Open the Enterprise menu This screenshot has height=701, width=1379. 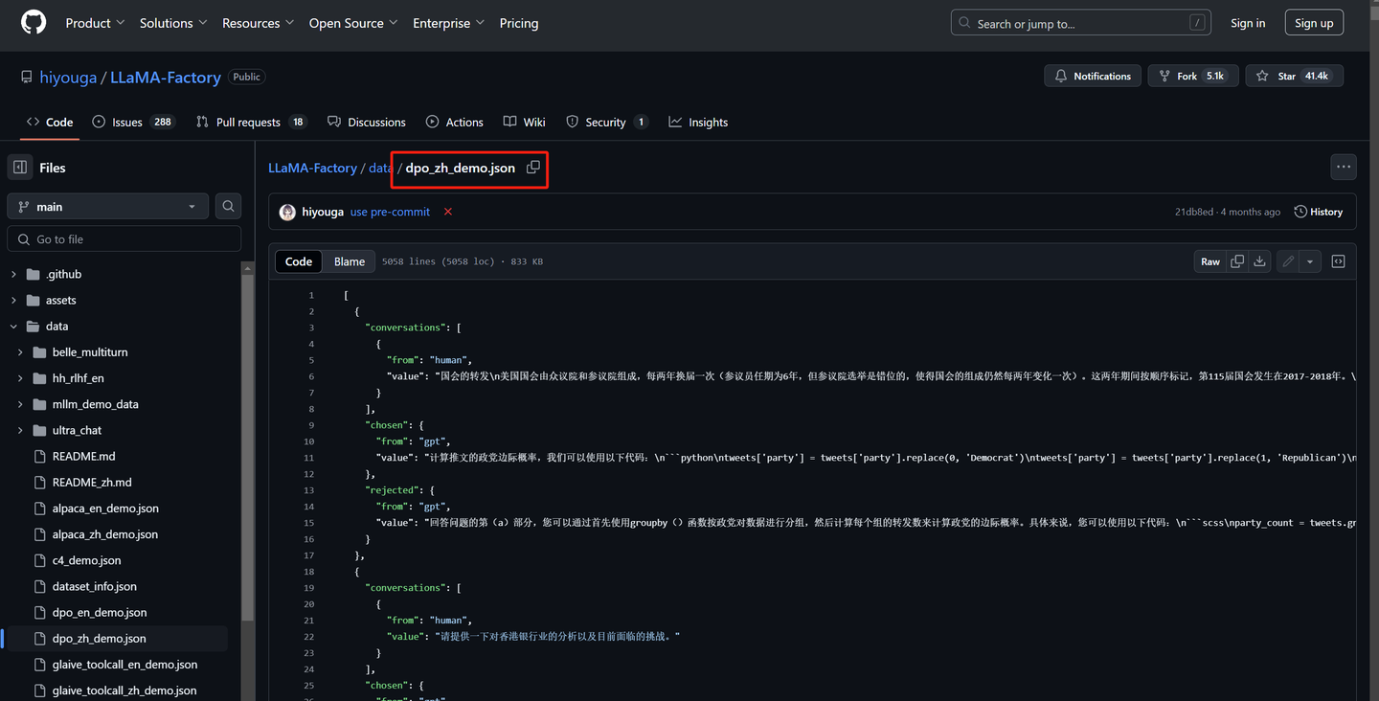point(448,23)
